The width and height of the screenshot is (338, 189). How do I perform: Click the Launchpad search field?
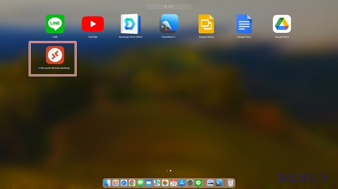coord(169,7)
